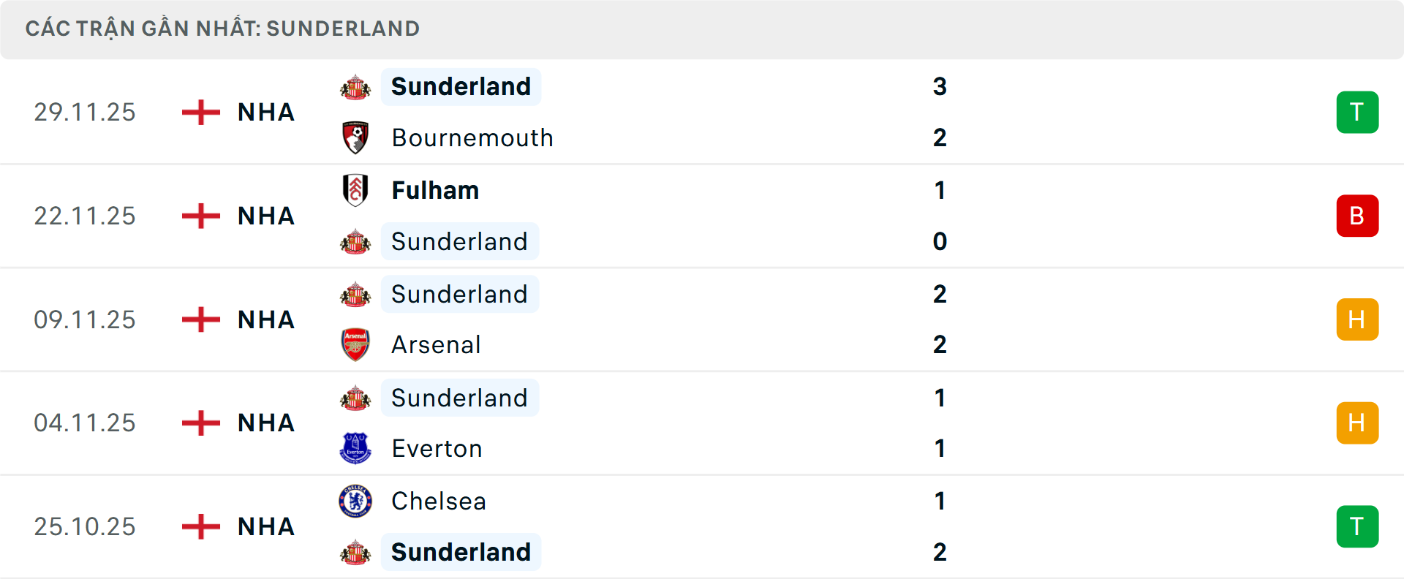
Task: Select the Bournemouth club badge
Action: tap(355, 137)
